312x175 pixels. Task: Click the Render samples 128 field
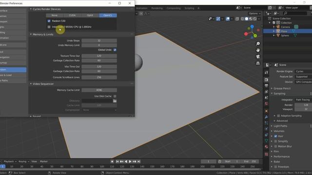[x=303, y=105]
